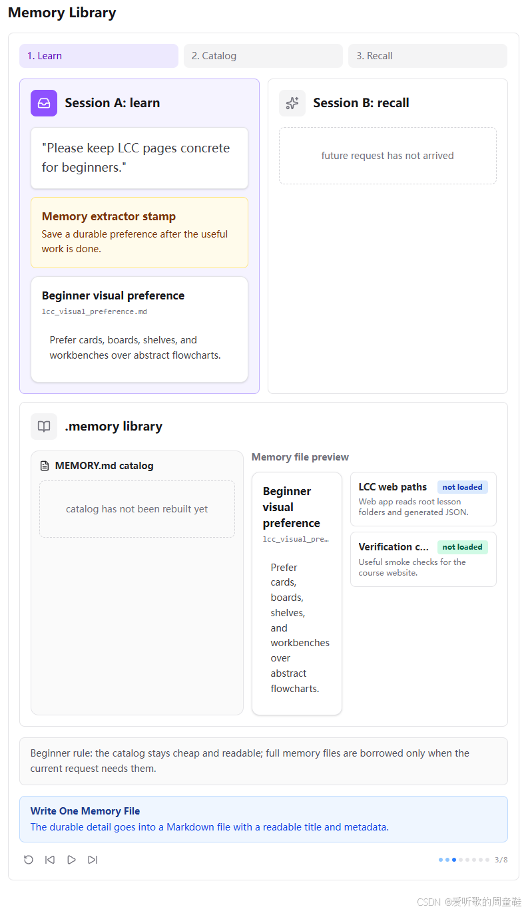Select the 3. Recall tab
The image size is (526, 911).
point(427,56)
